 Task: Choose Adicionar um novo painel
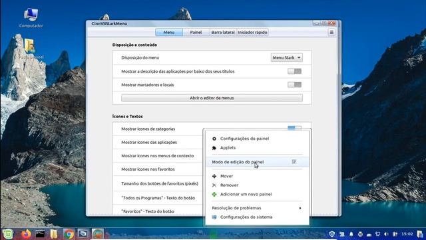point(246,194)
